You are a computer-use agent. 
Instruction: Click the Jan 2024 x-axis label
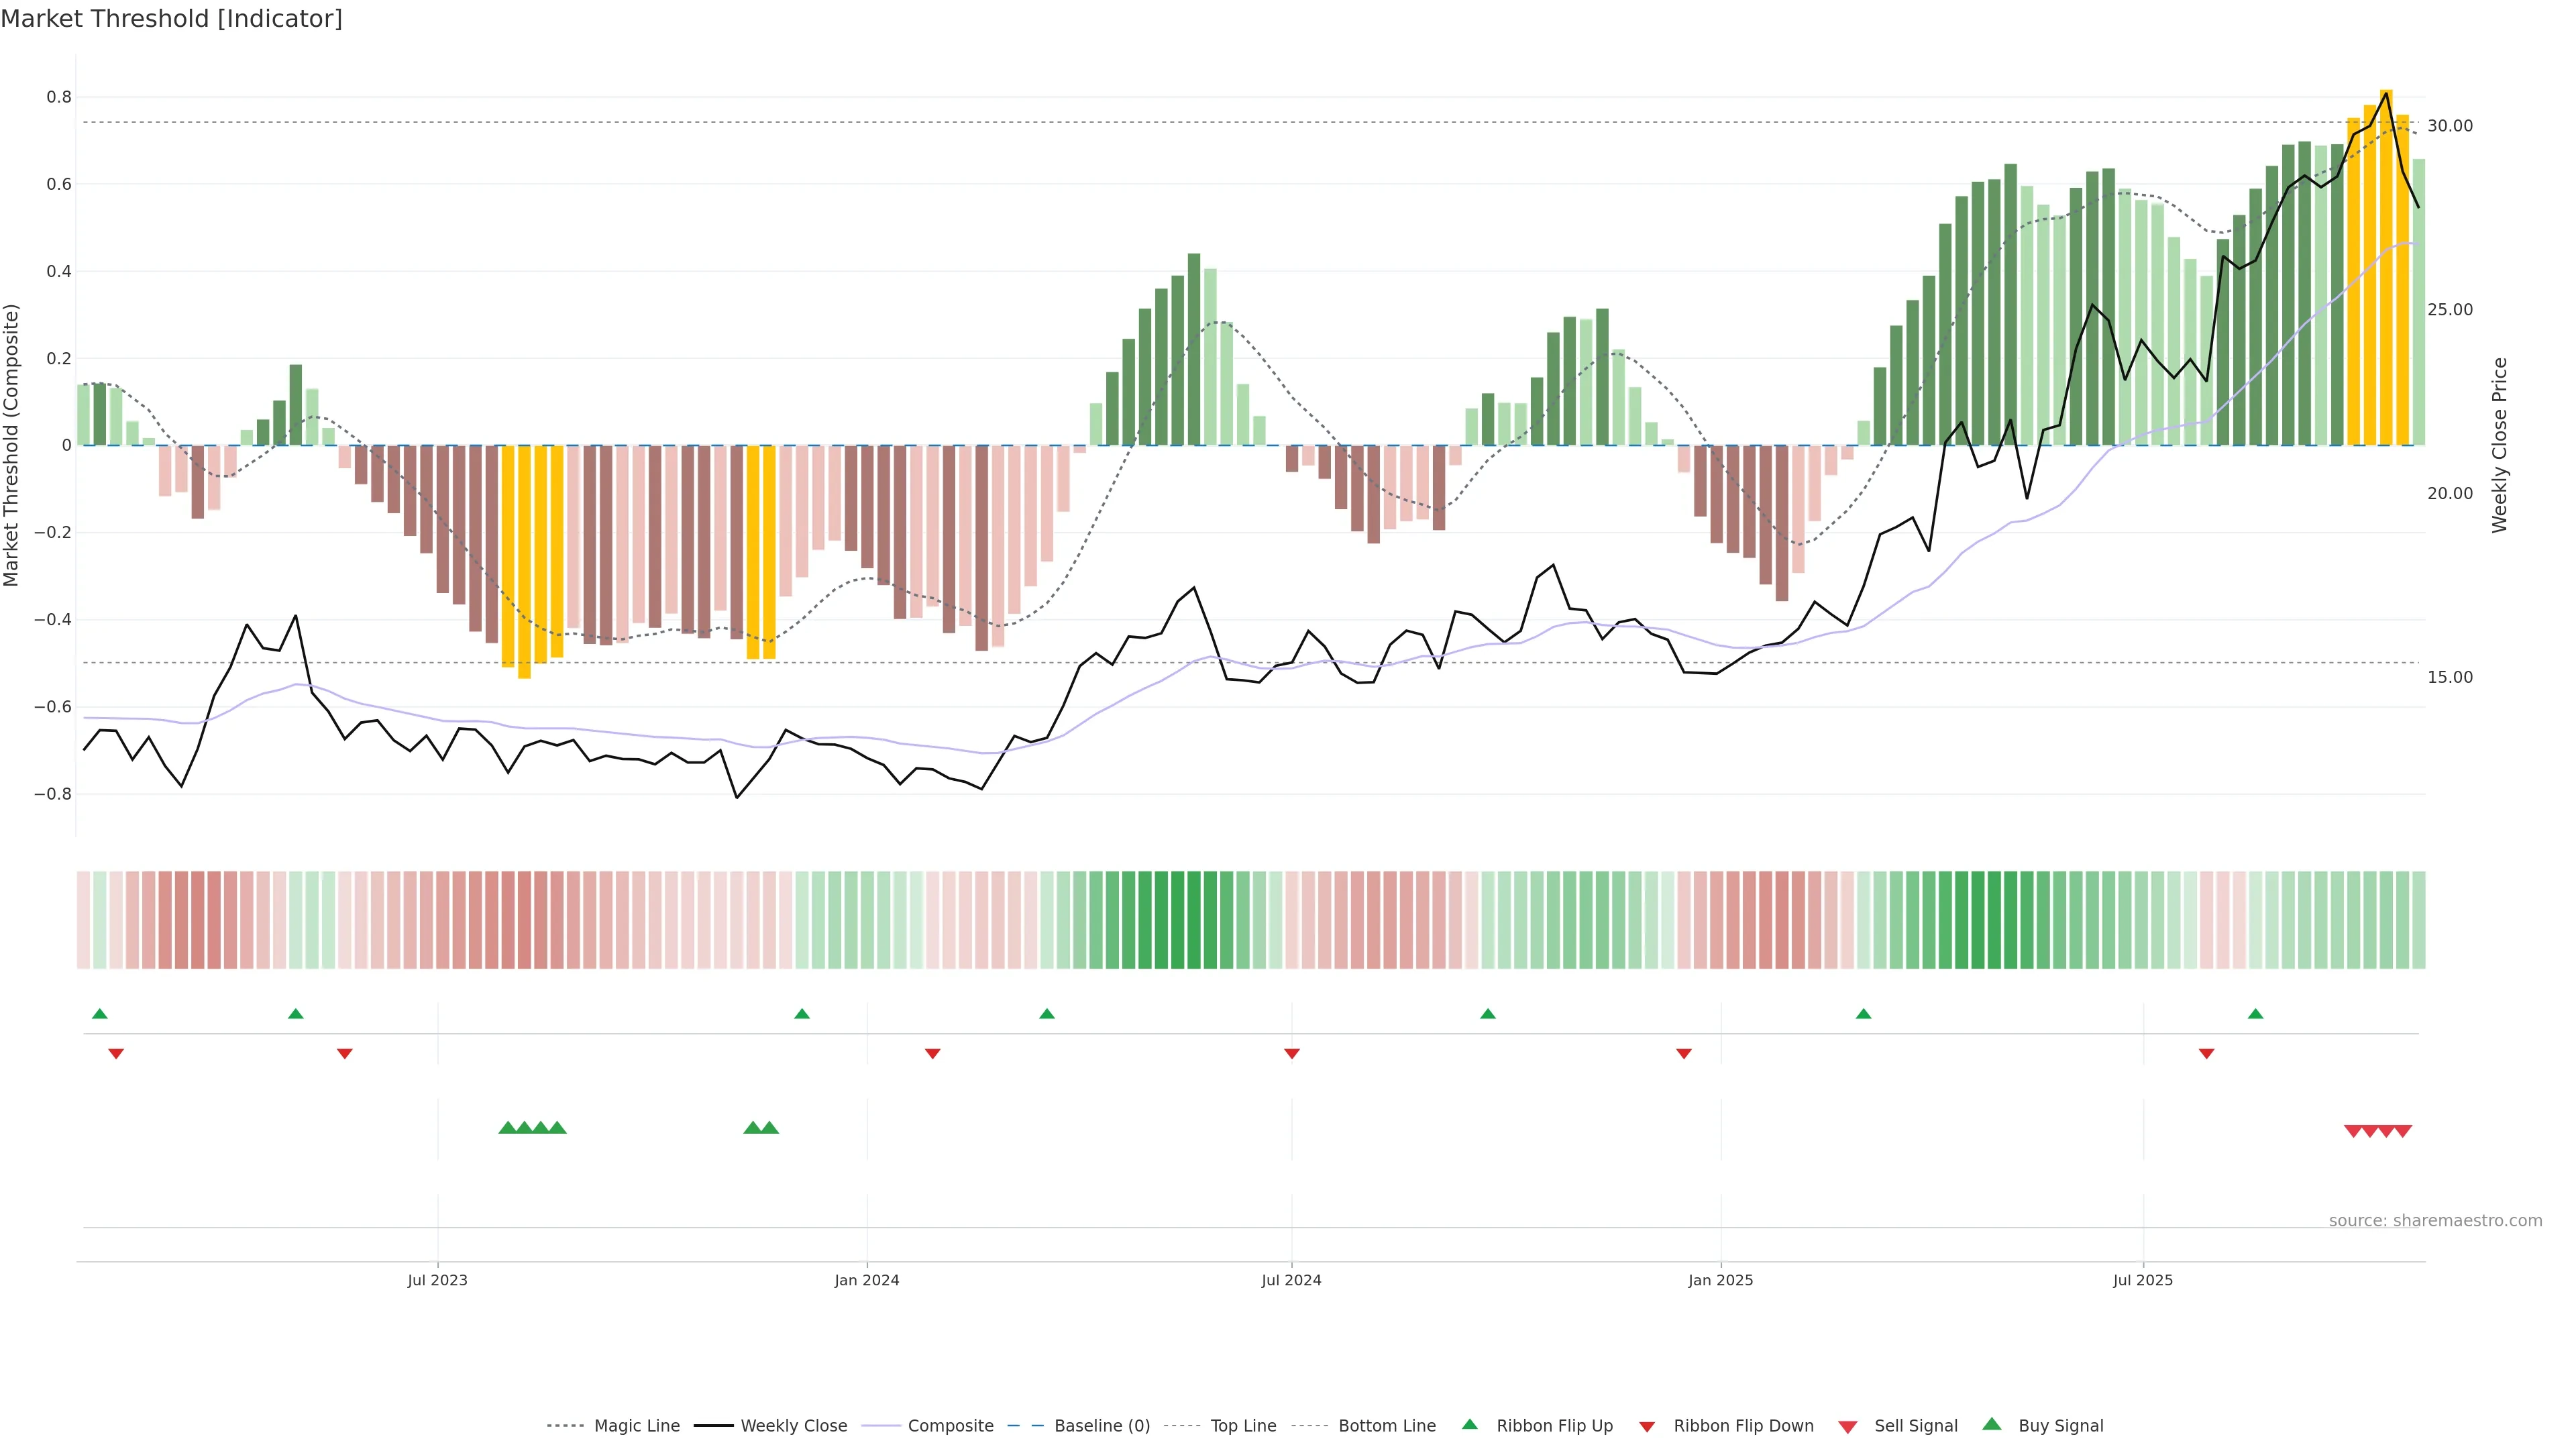tap(866, 1280)
